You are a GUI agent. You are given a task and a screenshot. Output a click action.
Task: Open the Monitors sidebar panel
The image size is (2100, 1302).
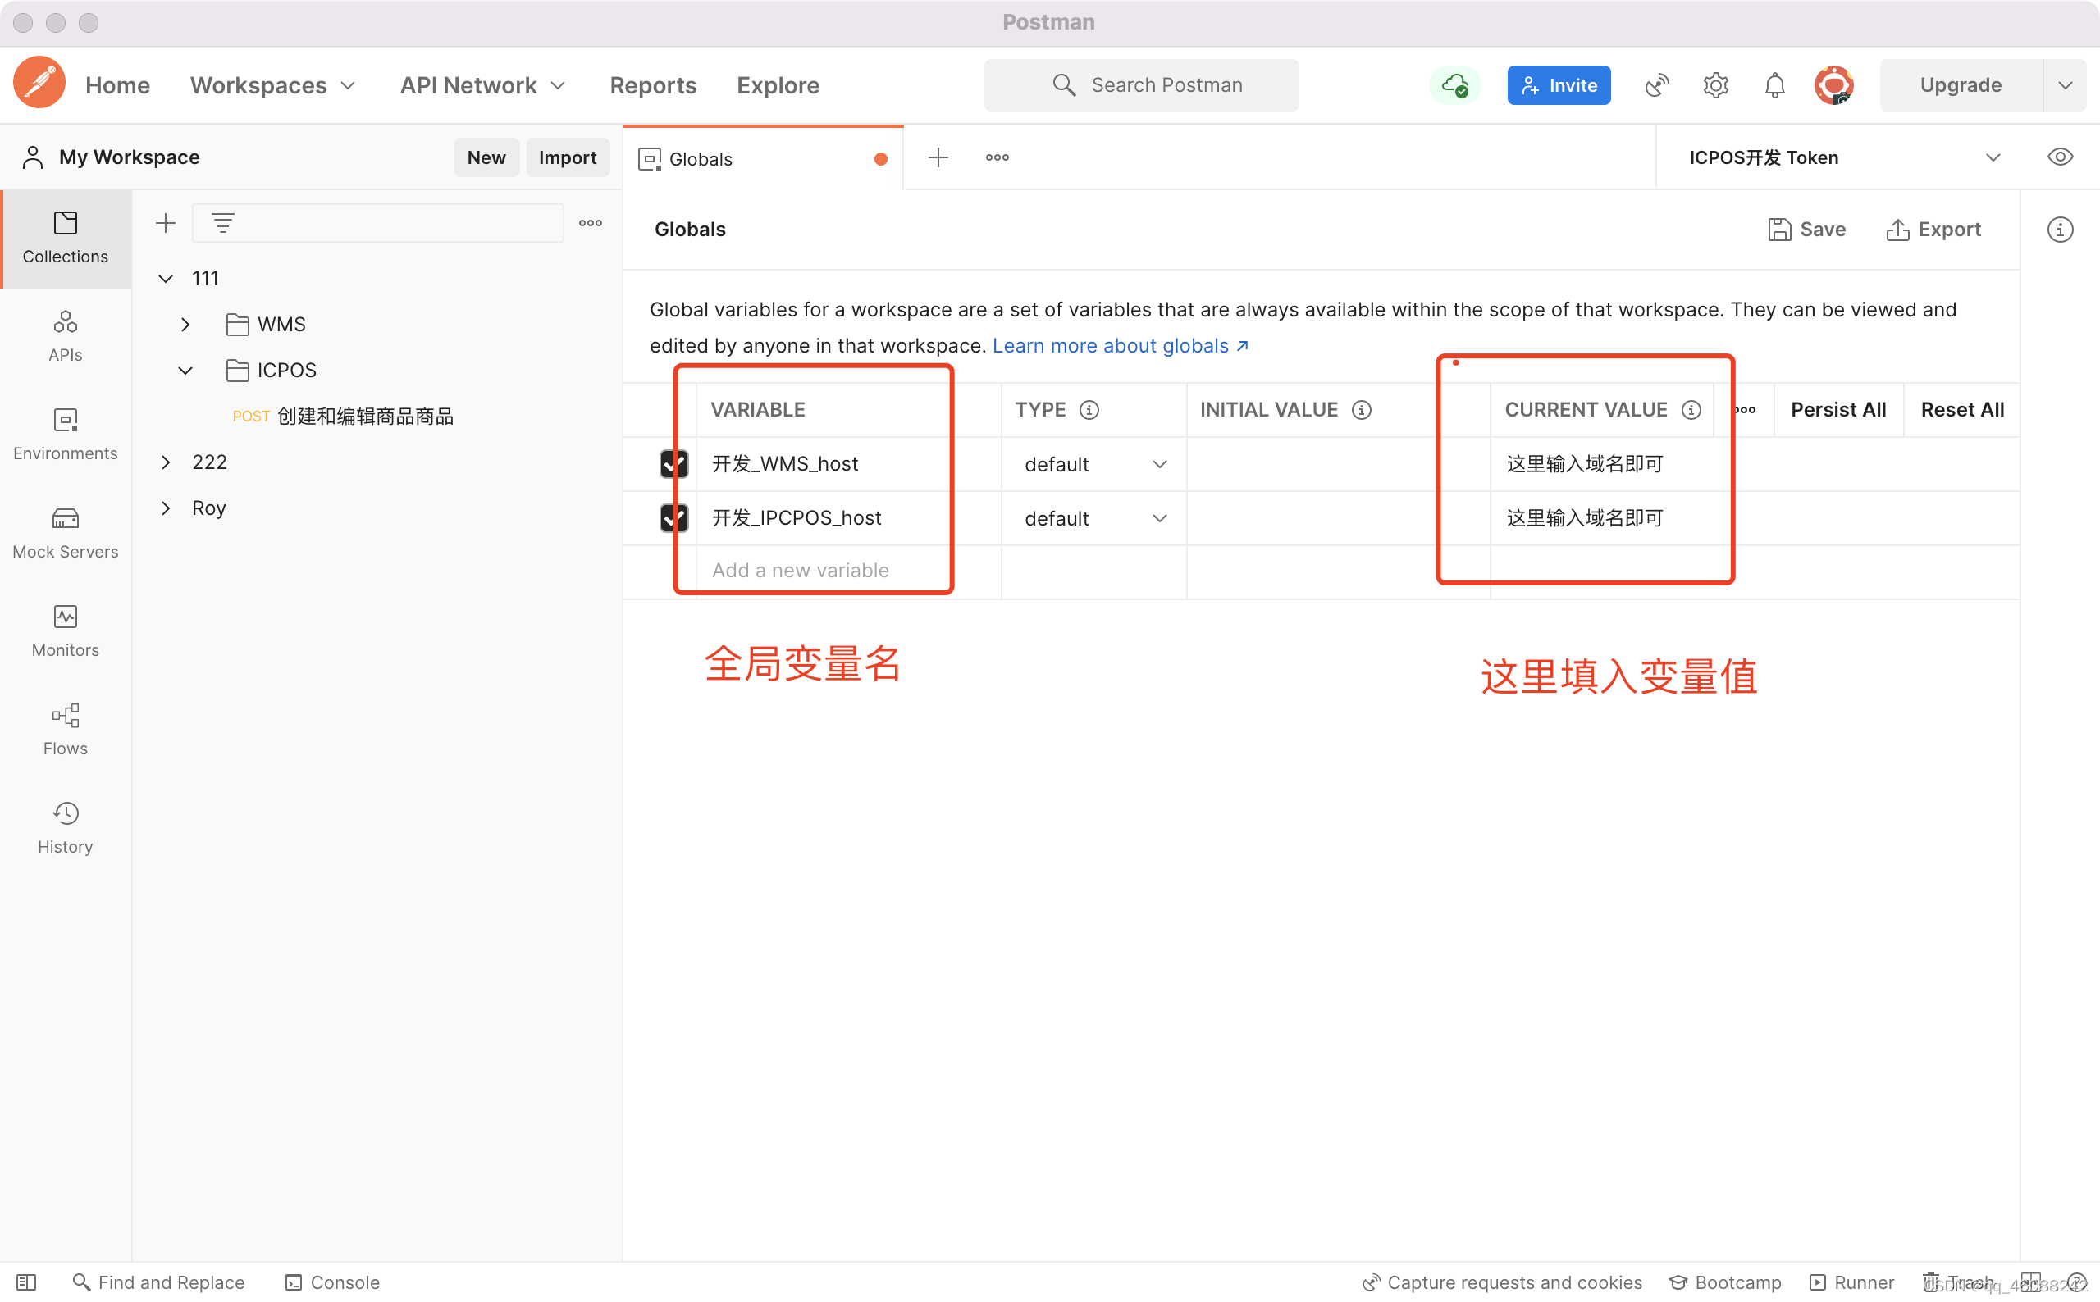pyautogui.click(x=66, y=631)
